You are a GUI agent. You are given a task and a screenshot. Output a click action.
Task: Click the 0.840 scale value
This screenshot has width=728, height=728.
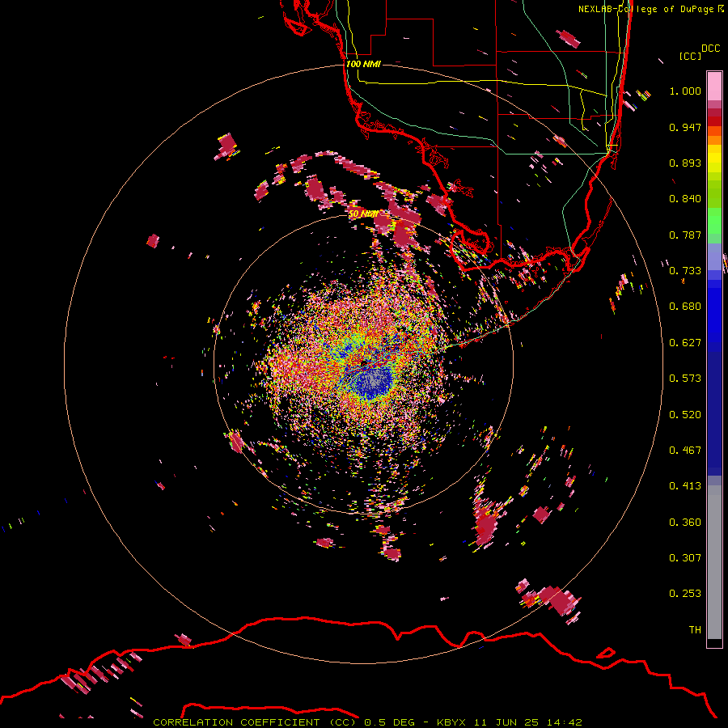point(685,199)
